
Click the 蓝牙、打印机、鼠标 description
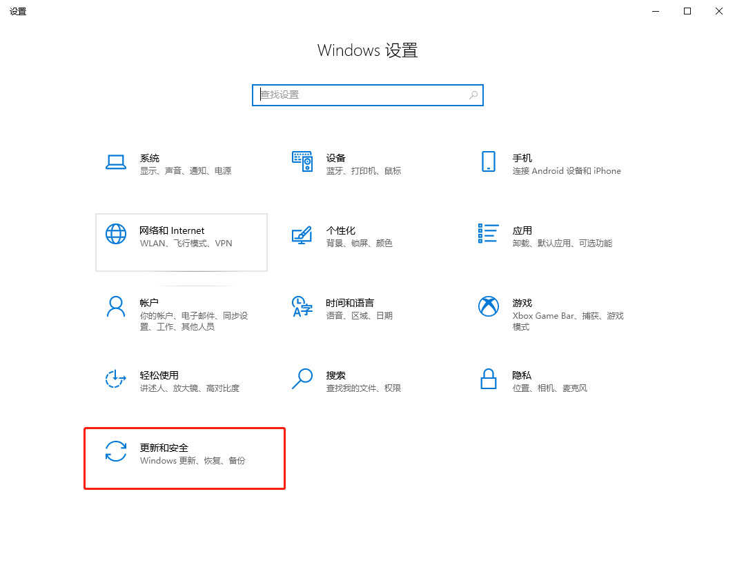363,171
